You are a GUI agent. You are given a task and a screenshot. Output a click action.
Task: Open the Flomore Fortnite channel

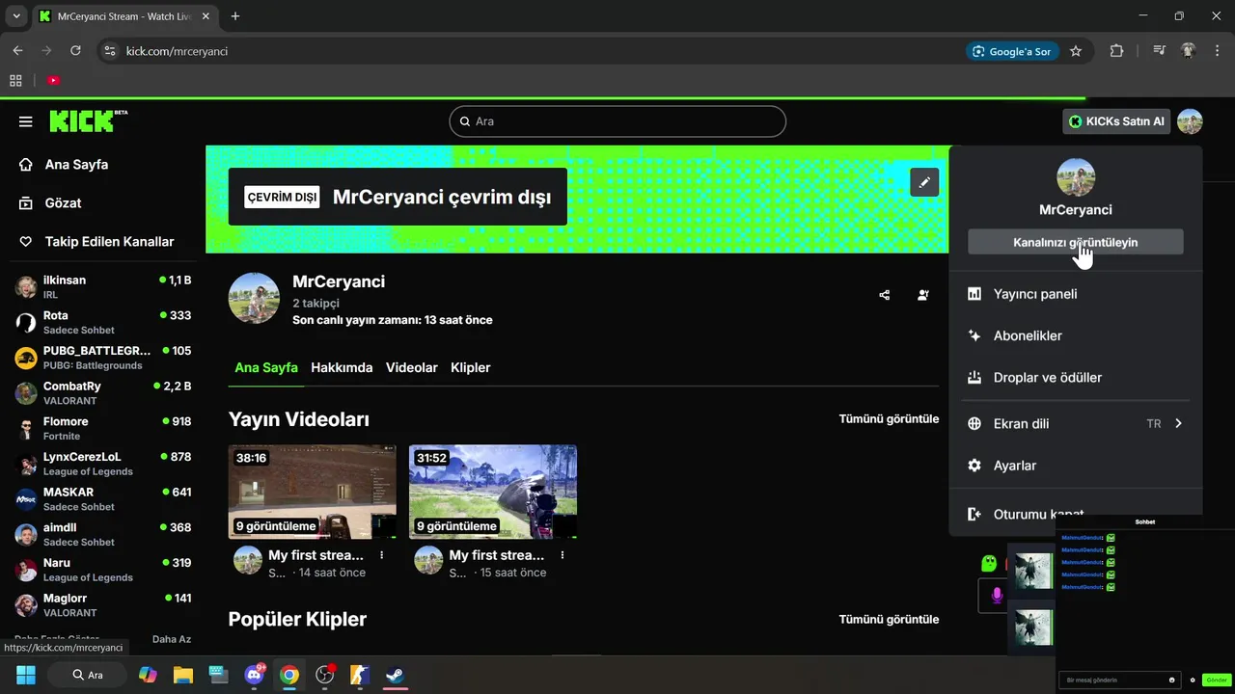coord(102,429)
